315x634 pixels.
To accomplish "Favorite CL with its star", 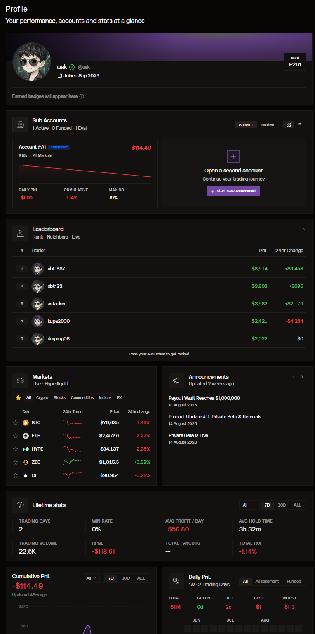I will tap(16, 475).
